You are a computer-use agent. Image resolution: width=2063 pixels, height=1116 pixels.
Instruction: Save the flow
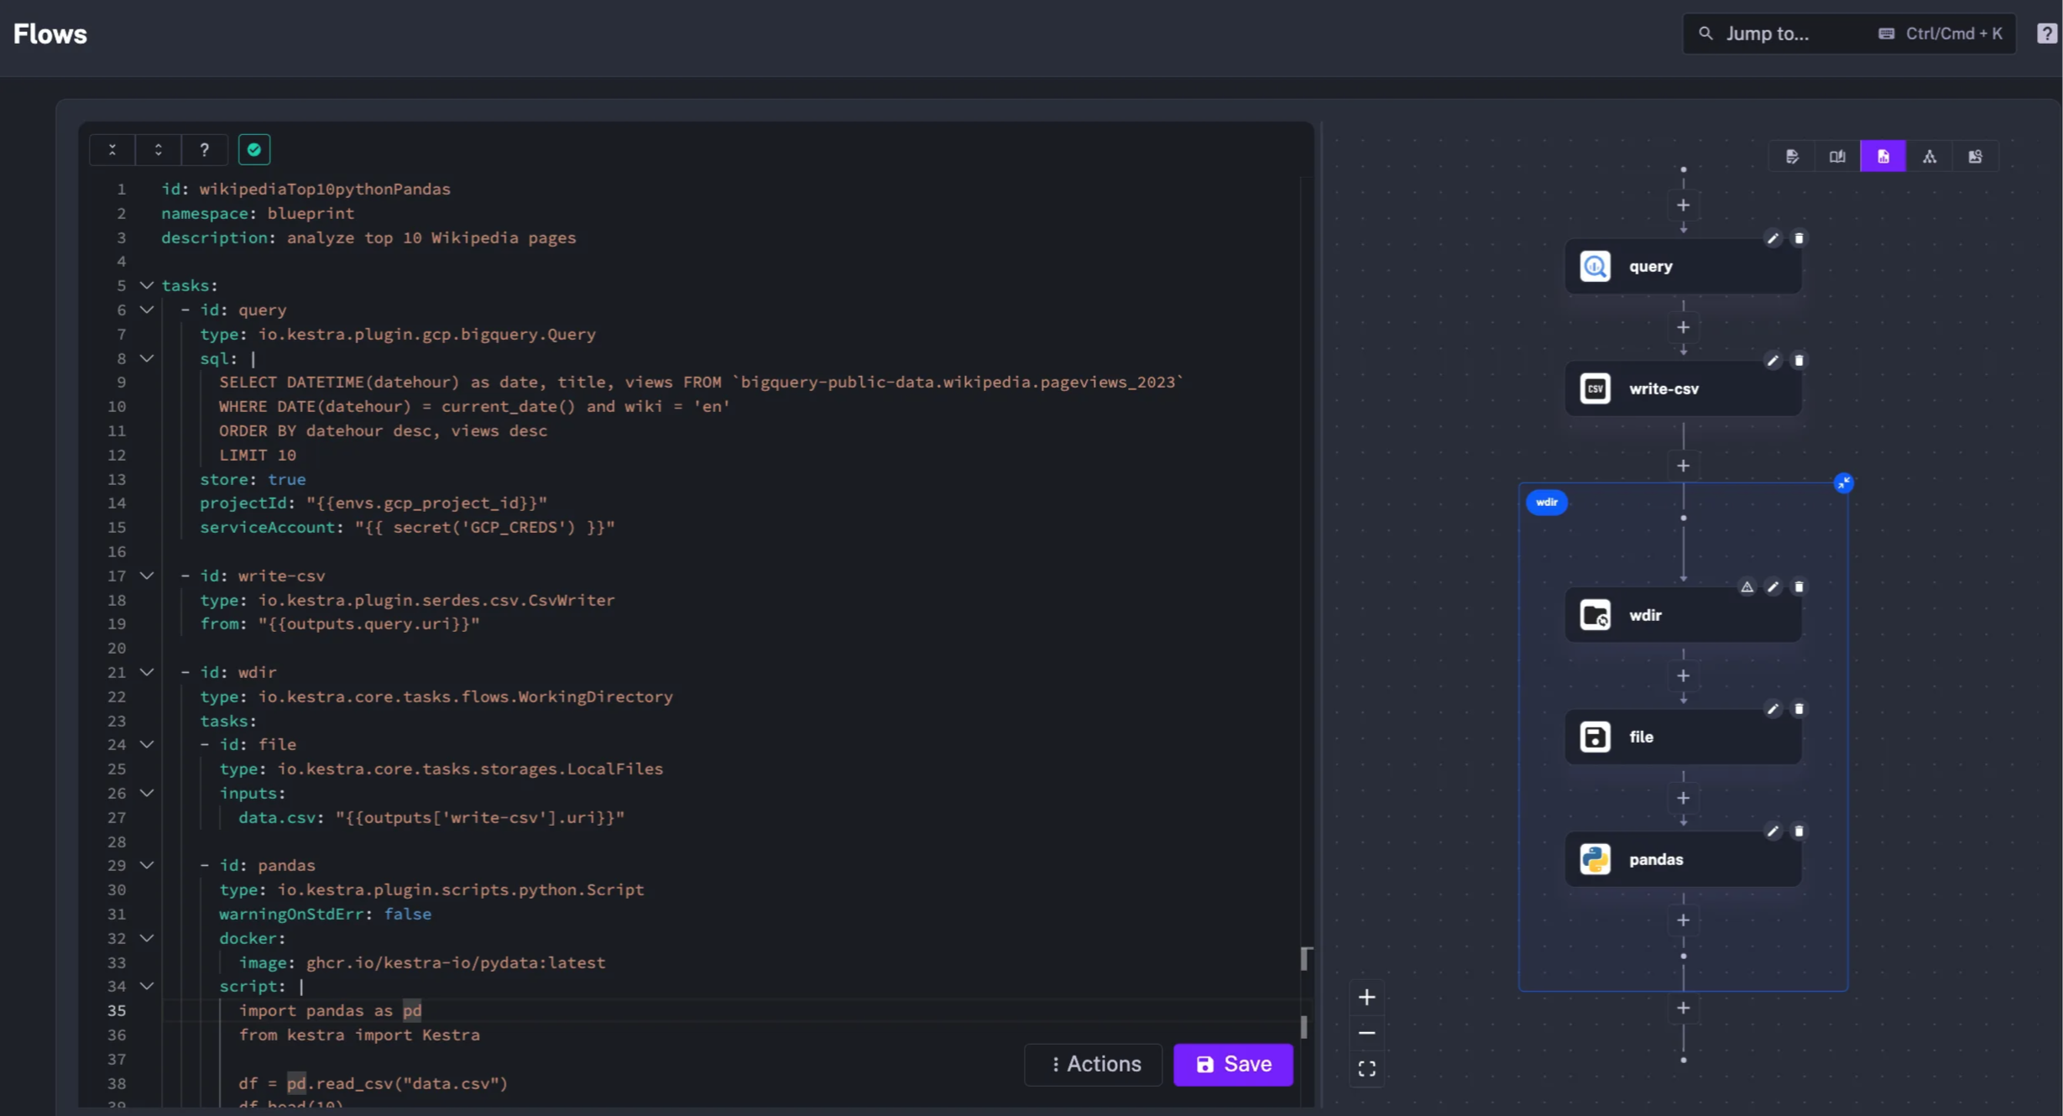pyautogui.click(x=1232, y=1064)
